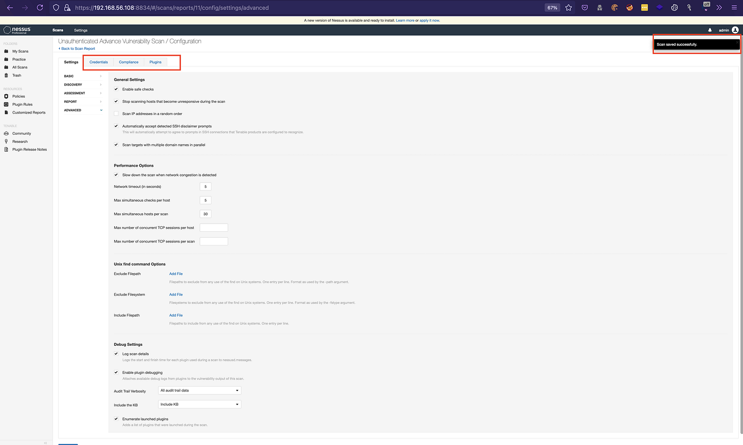
Task: Open the All Scans folder icon
Action: [x=6, y=67]
